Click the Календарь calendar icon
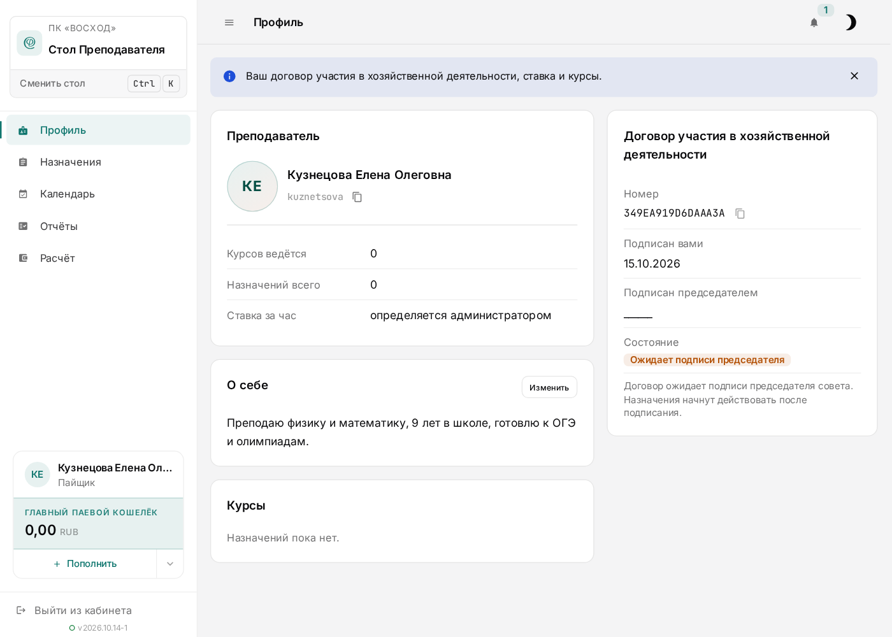Image resolution: width=892 pixels, height=637 pixels. (x=23, y=194)
